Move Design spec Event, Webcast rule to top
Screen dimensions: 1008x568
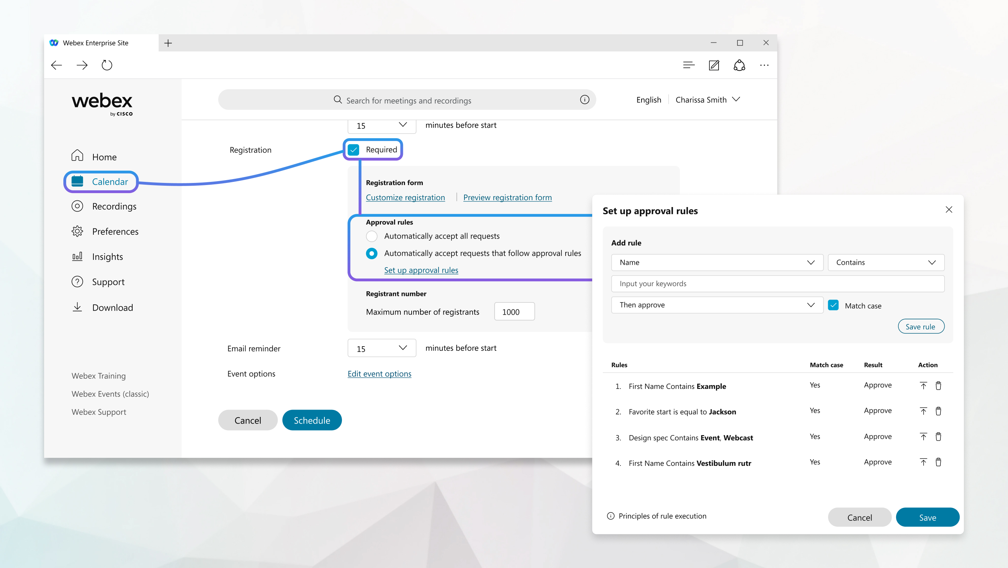click(x=923, y=436)
